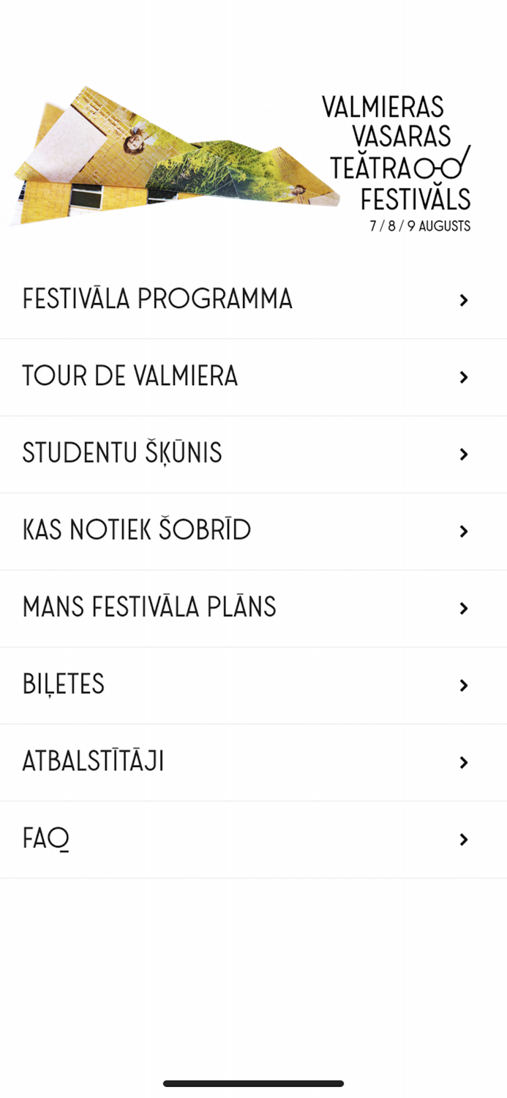Expand Biļetes using its chevron
The width and height of the screenshot is (507, 1098).
[x=465, y=685]
